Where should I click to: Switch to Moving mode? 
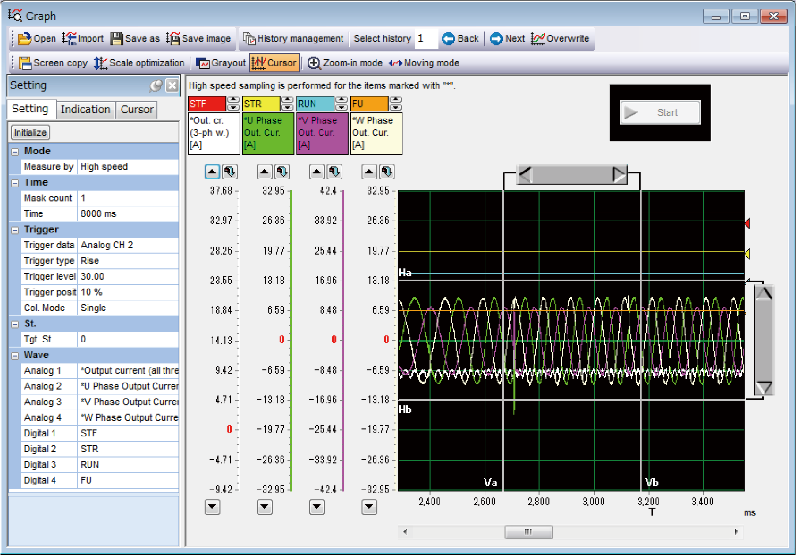(425, 63)
